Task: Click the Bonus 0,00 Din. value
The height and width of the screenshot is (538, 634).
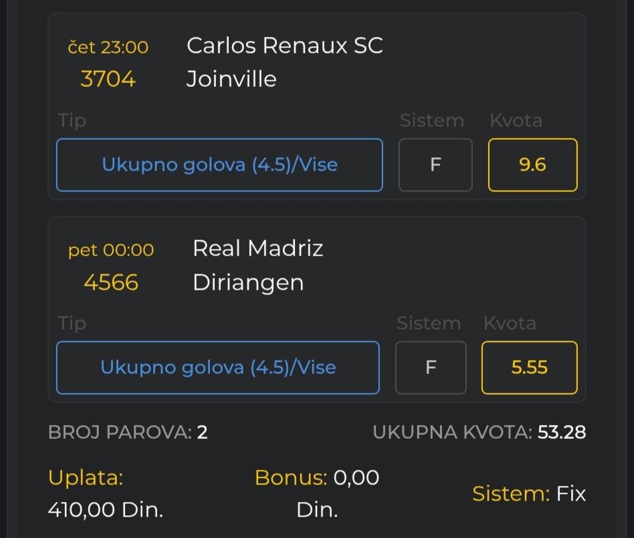Action: (317, 494)
